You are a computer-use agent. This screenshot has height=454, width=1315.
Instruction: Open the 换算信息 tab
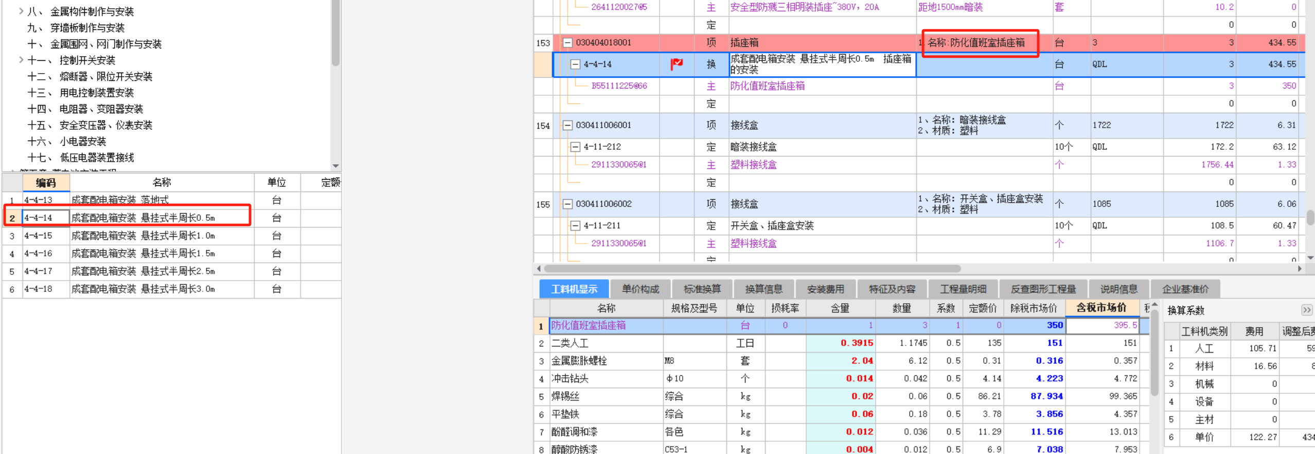763,289
